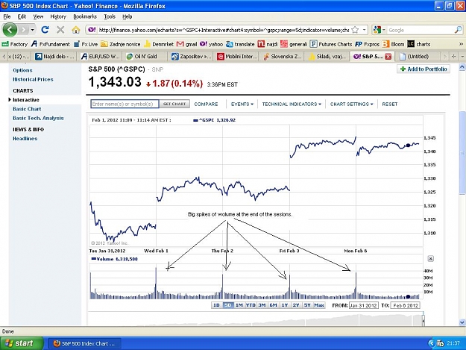
Task: Expand the TECHNICAL INDICATORS dropdown
Action: [x=292, y=104]
